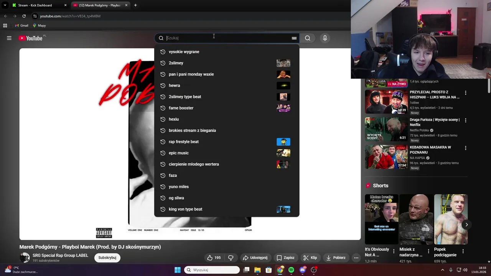Go to the YouTube home logo
This screenshot has width=491, height=276.
30,38
